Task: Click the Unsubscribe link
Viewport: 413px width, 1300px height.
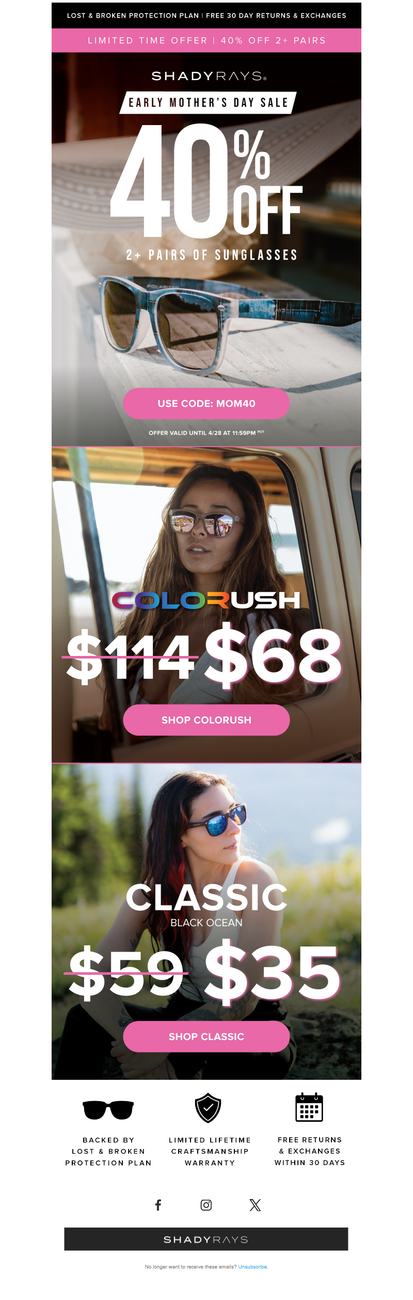Action: 253,1266
